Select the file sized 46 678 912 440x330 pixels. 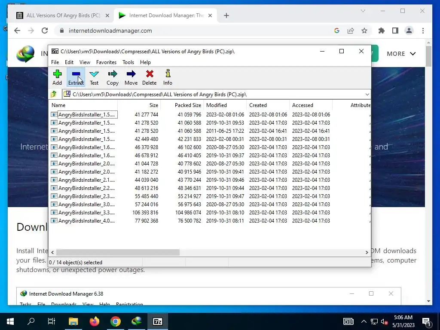pos(210,155)
